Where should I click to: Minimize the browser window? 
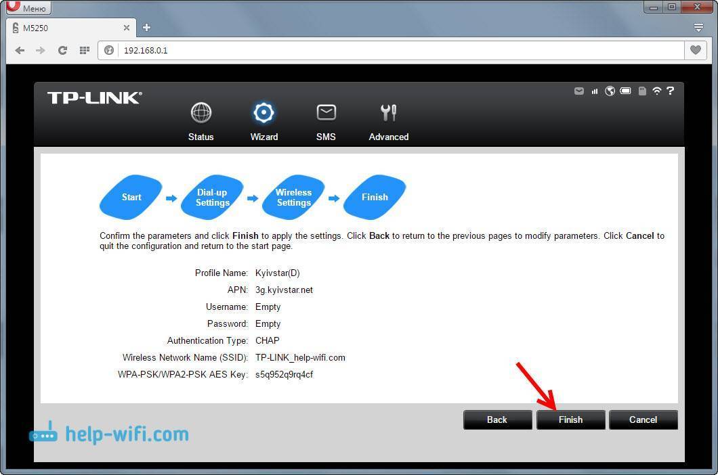coord(654,7)
